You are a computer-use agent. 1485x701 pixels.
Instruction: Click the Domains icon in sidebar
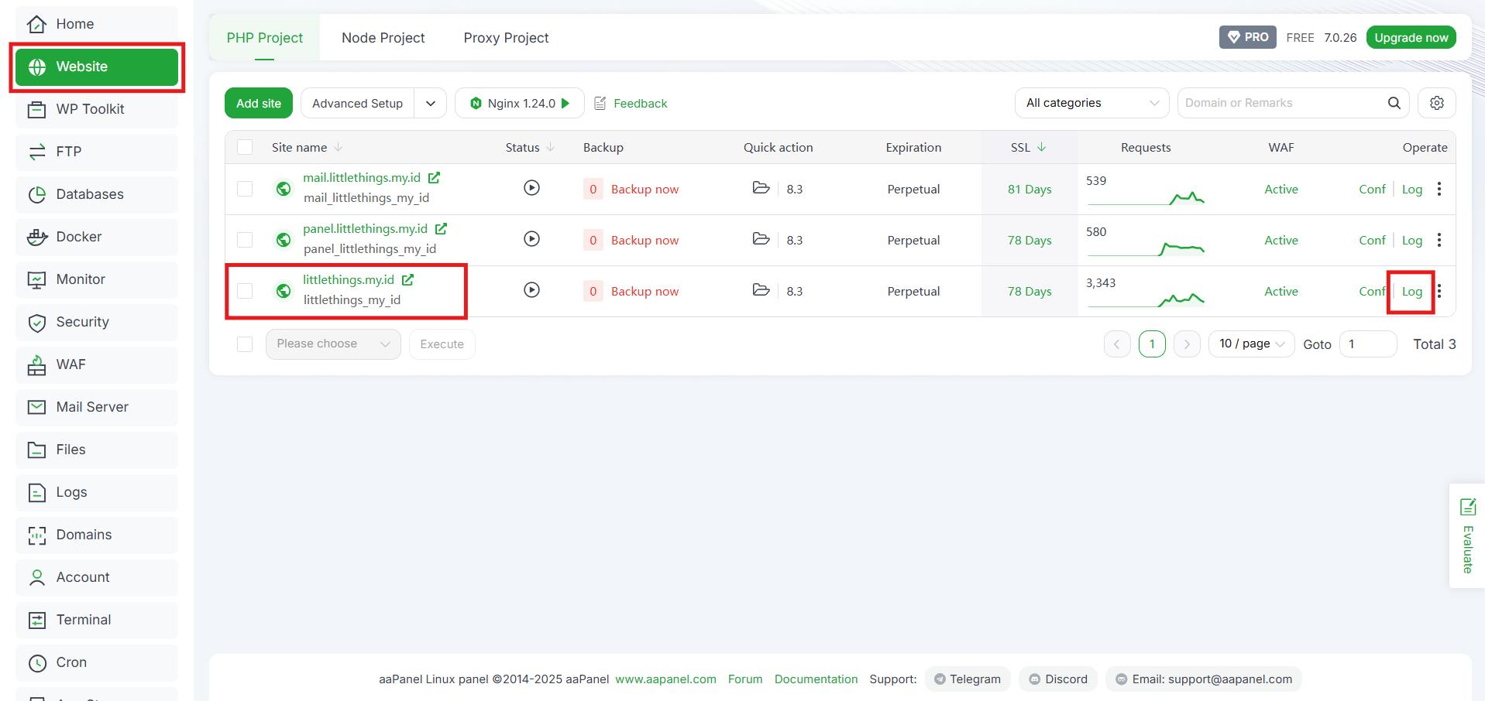click(x=36, y=535)
